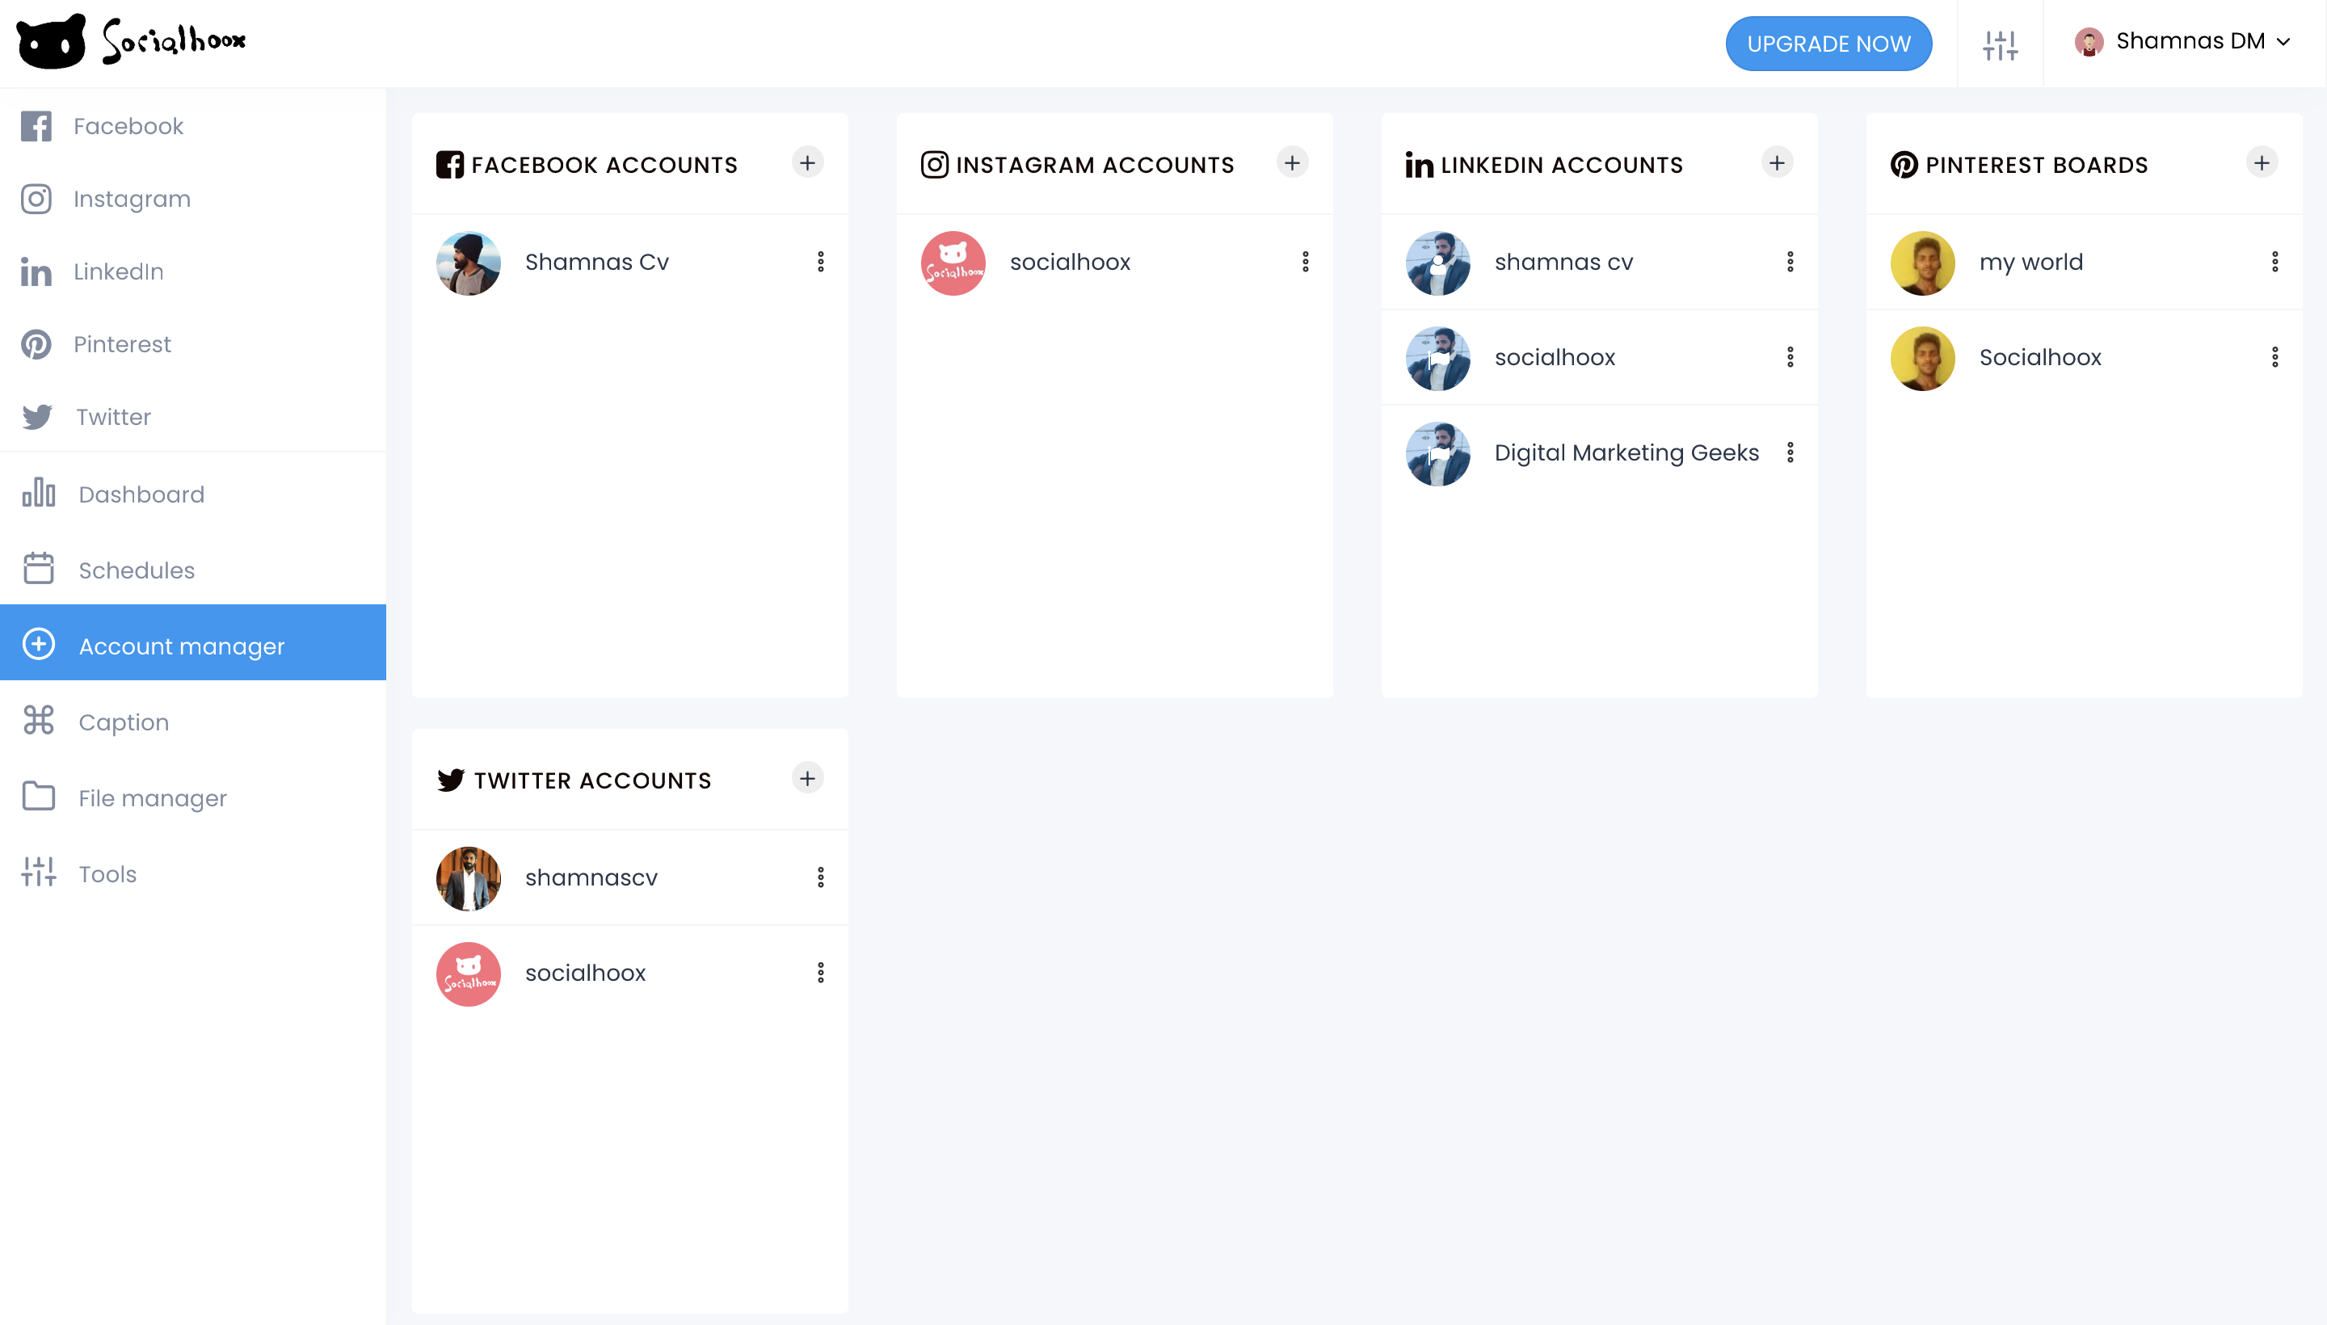Image resolution: width=2327 pixels, height=1325 pixels.
Task: Click plus icon in Twitter Accounts panel
Action: [807, 779]
